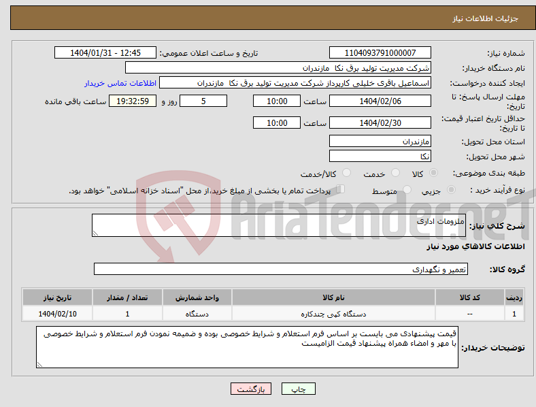Click the توضیحات خریدار text area
Viewport: 536px width, 407px height.
pyautogui.click(x=247, y=347)
